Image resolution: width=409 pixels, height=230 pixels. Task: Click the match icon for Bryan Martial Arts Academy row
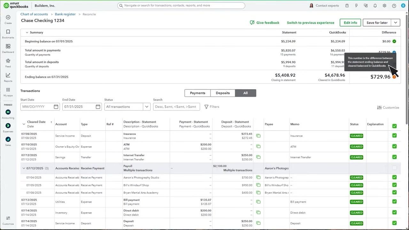coord(258,193)
